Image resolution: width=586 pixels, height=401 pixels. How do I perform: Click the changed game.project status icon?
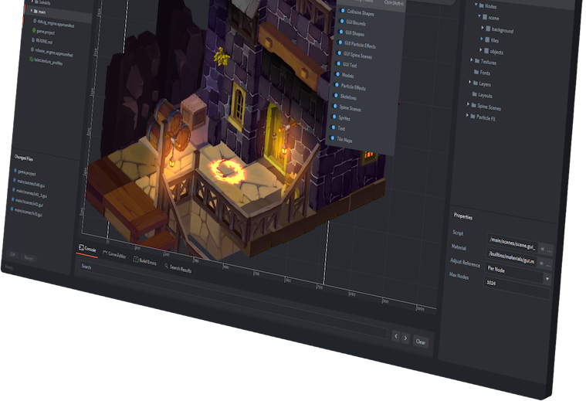(15, 171)
